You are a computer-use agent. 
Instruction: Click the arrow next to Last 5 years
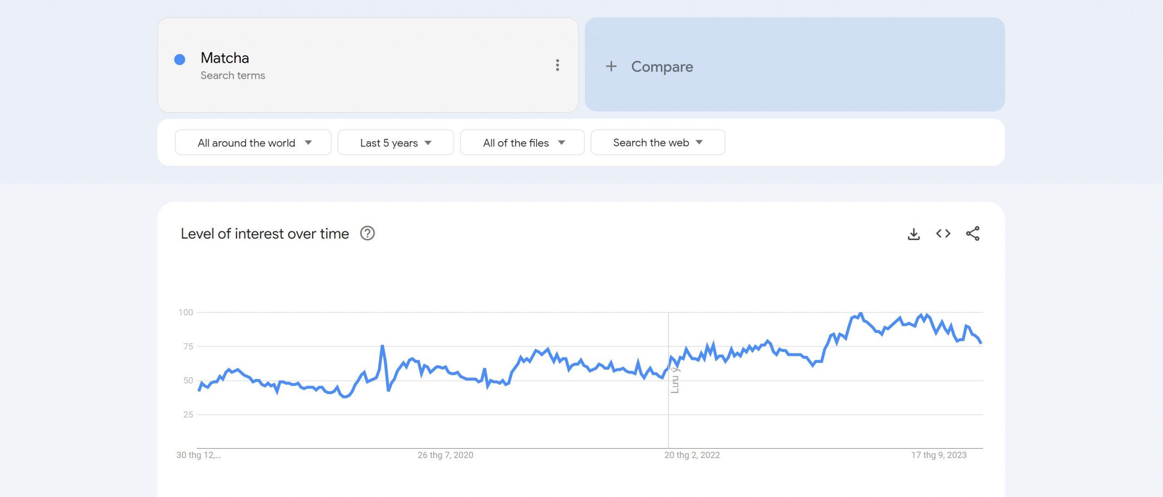pos(428,143)
